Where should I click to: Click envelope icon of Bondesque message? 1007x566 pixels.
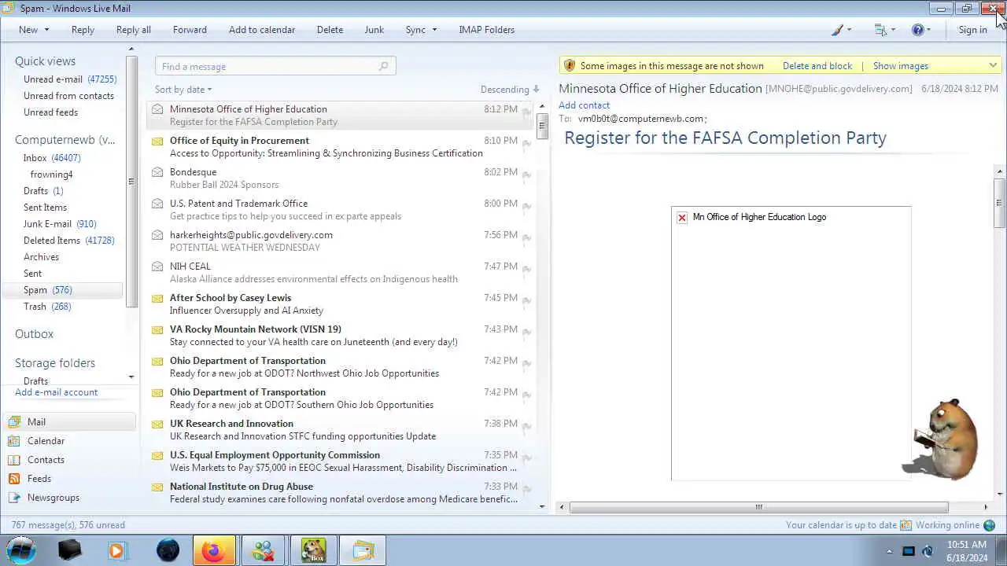157,173
